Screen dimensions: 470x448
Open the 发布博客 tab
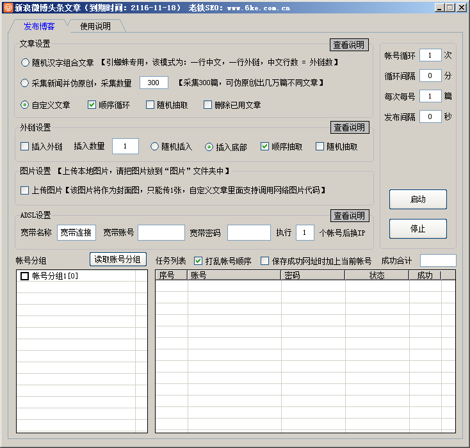pos(39,26)
